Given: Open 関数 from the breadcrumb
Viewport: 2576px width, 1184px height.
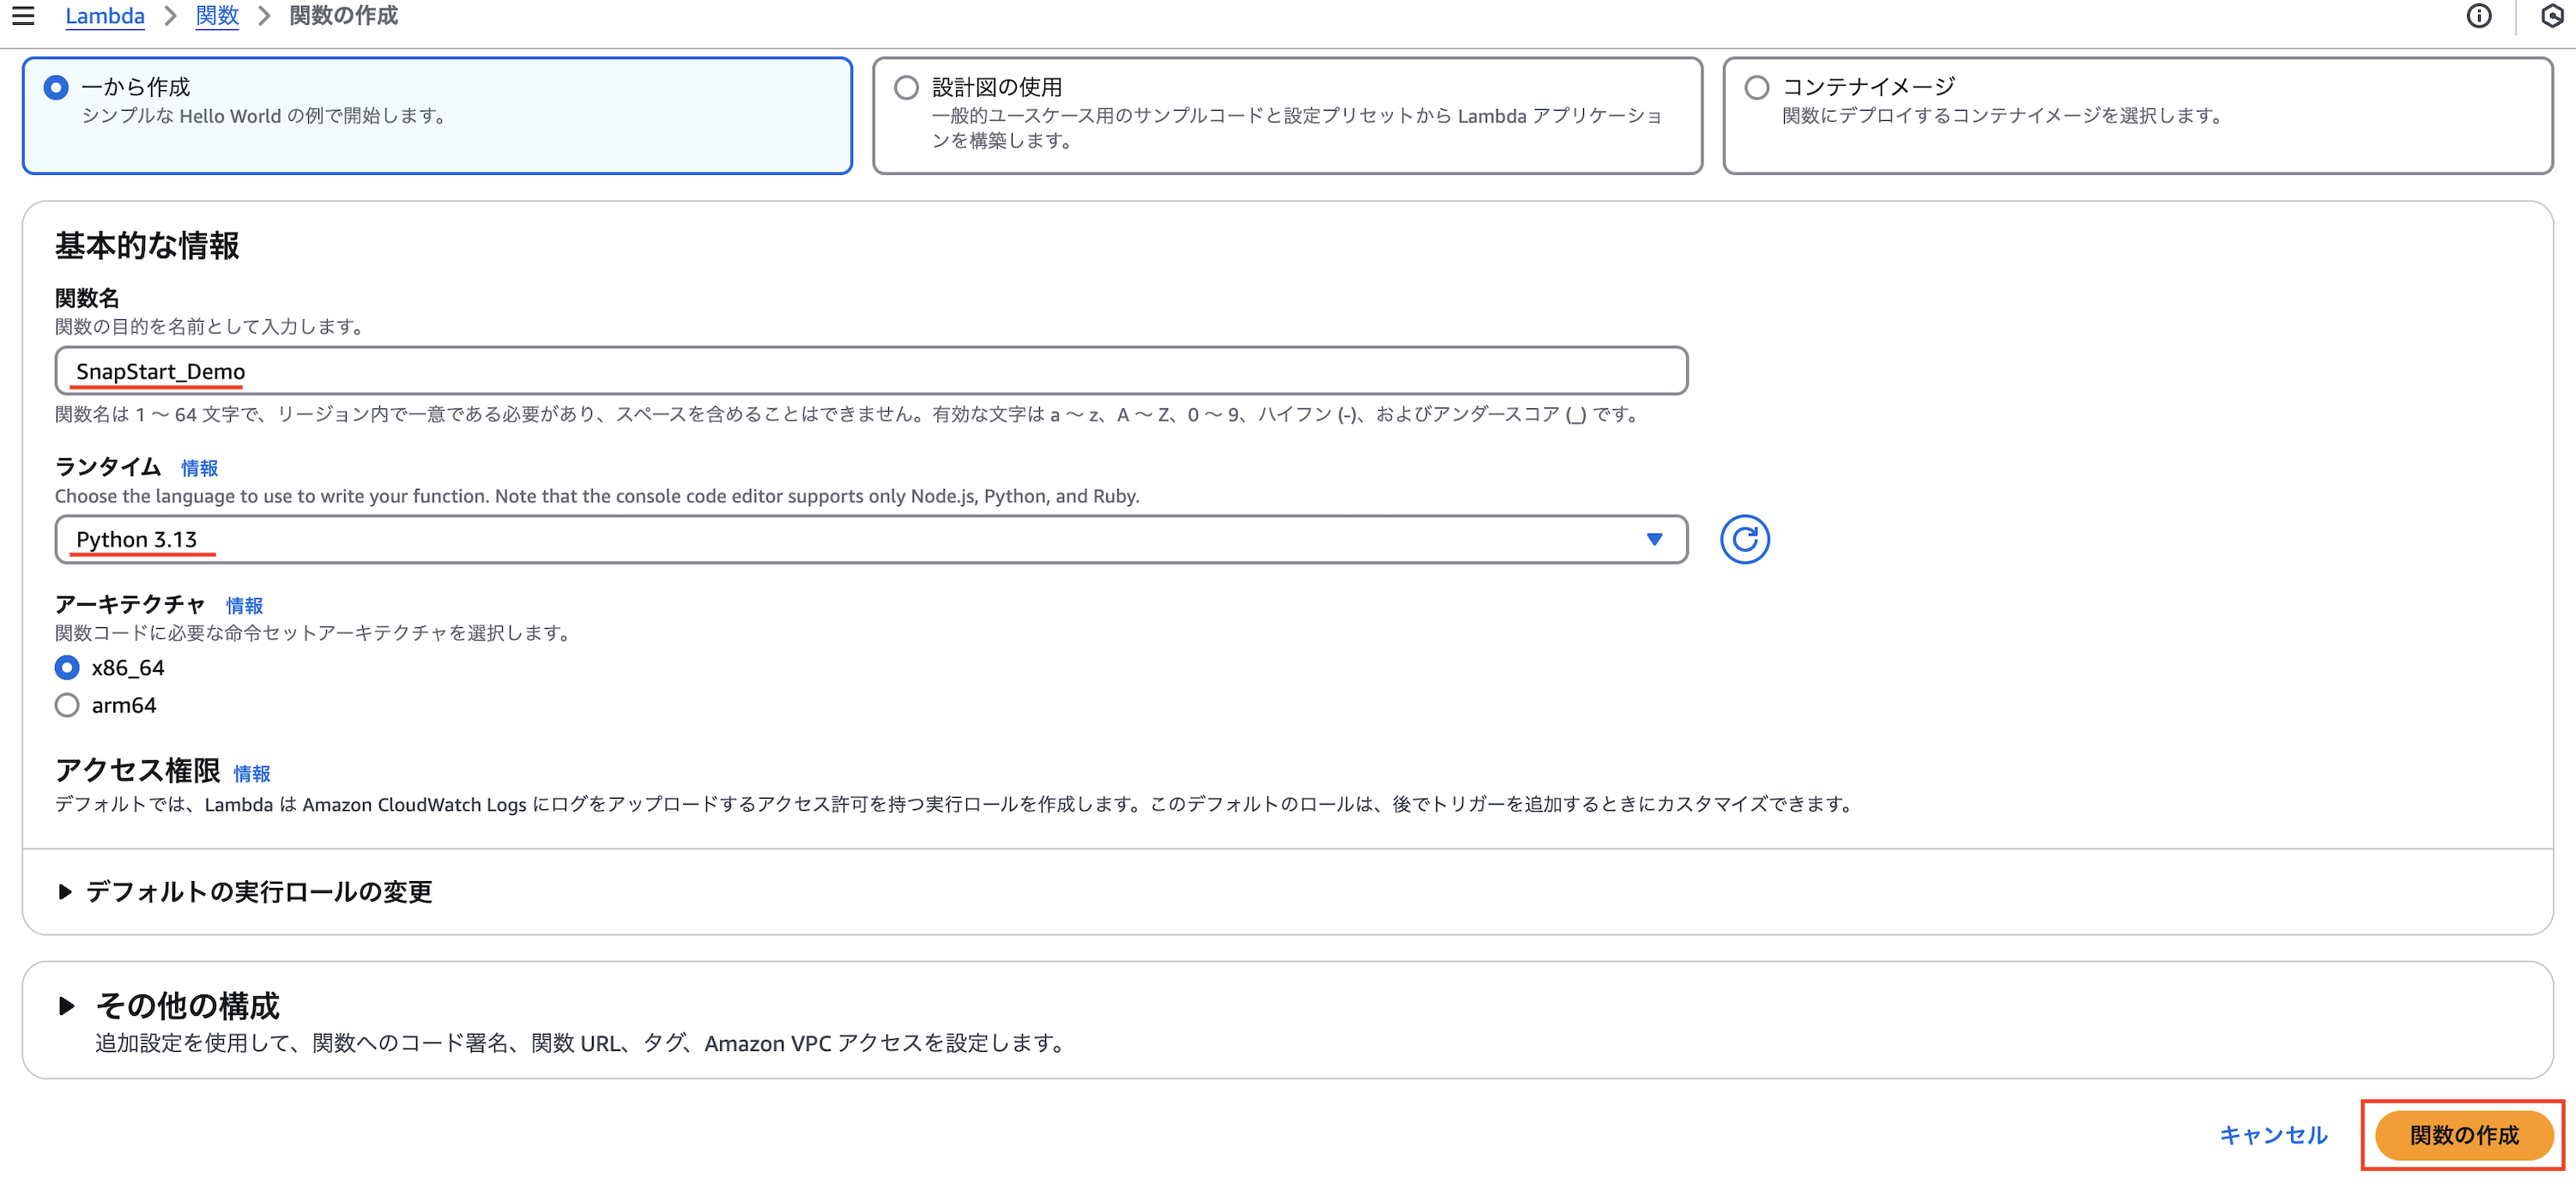Looking at the screenshot, I should [x=217, y=16].
